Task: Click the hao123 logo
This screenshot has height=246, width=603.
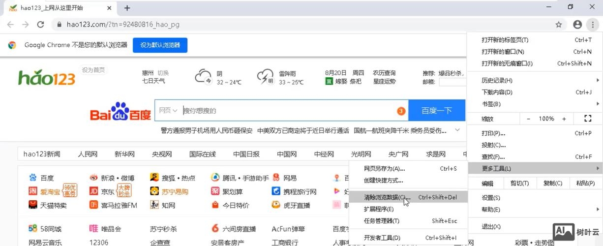Action: 47,78
